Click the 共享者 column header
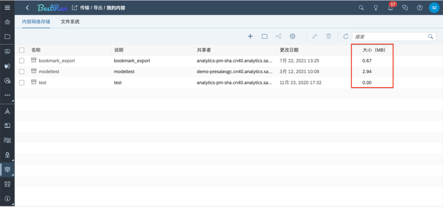Viewport: 443px width, 207px height. tap(204, 50)
